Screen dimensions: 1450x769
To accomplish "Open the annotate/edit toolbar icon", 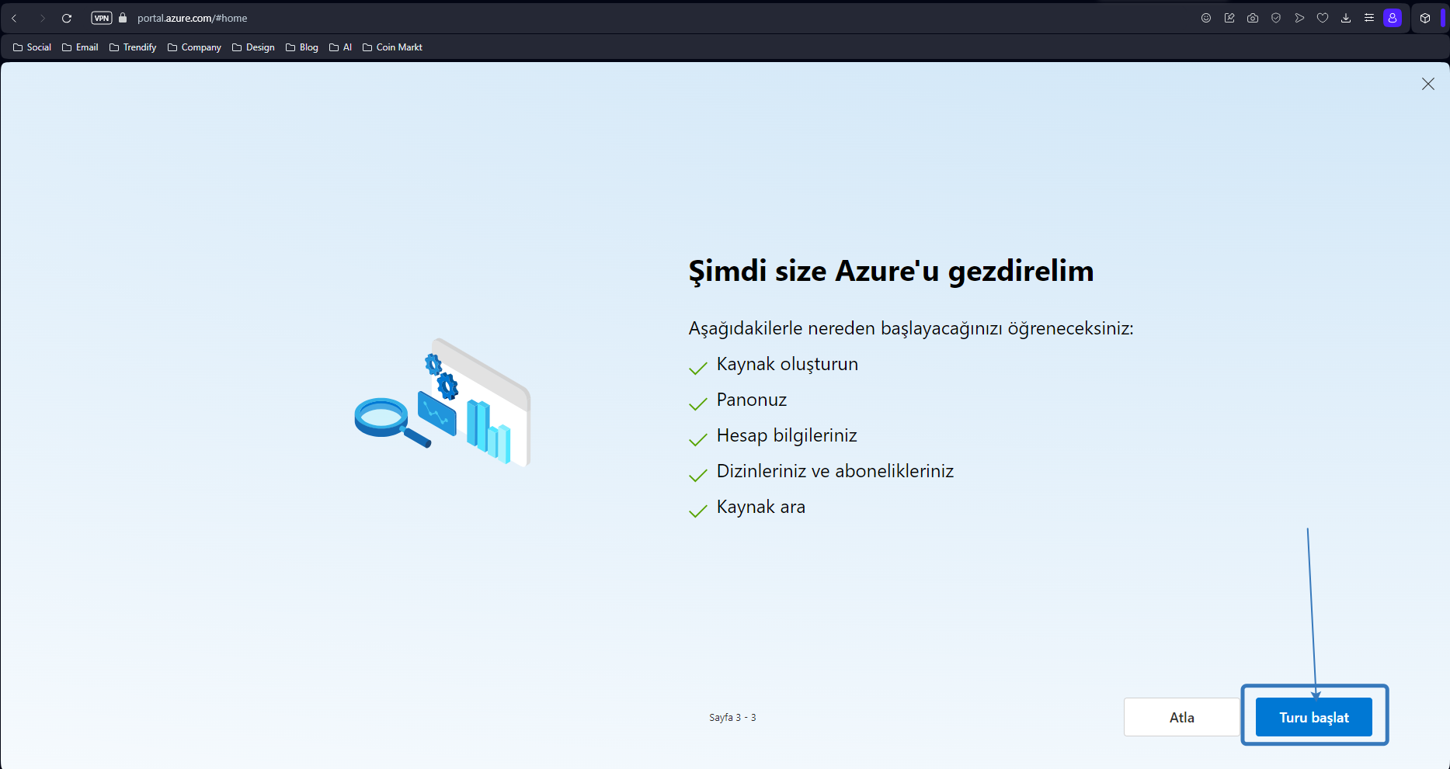I will (x=1229, y=17).
